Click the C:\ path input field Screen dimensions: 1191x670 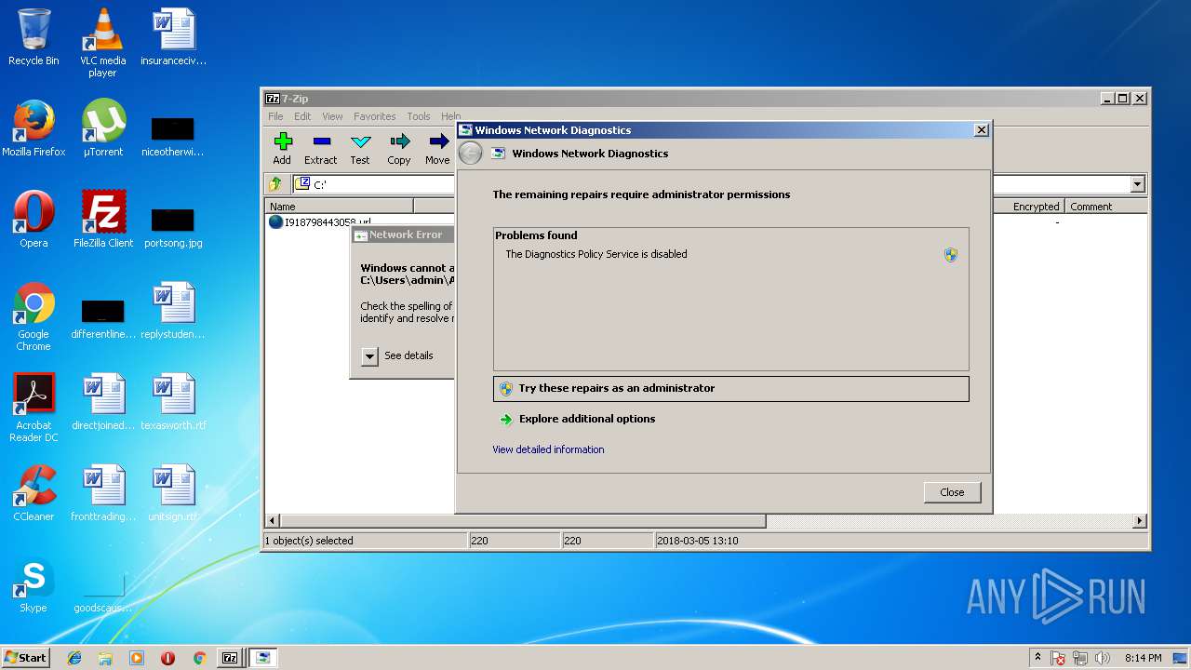click(x=711, y=184)
